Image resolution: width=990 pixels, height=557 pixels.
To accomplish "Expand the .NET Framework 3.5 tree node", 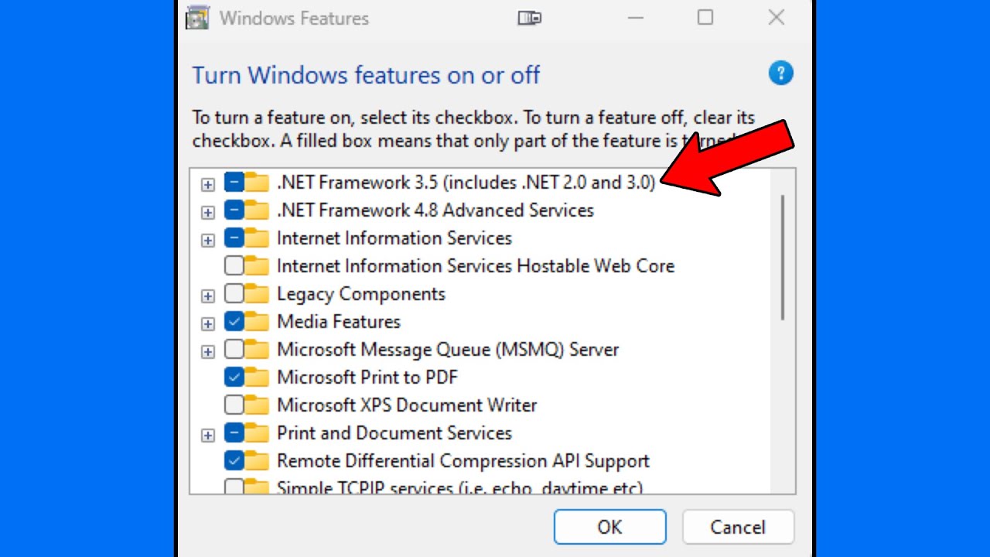I will pos(207,184).
